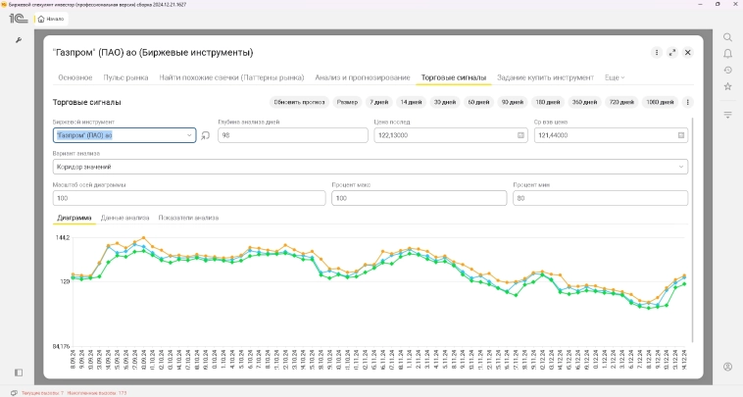Image resolution: width=743 pixels, height=397 pixels.
Task: Open the instrument link icon beside Газпром field
Action: click(x=206, y=135)
